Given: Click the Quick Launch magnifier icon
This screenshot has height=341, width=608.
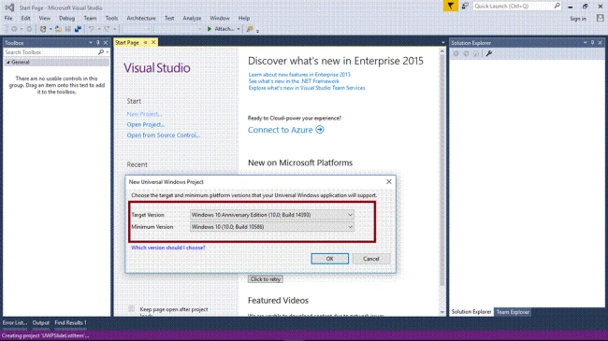Looking at the screenshot, I should (x=557, y=6).
